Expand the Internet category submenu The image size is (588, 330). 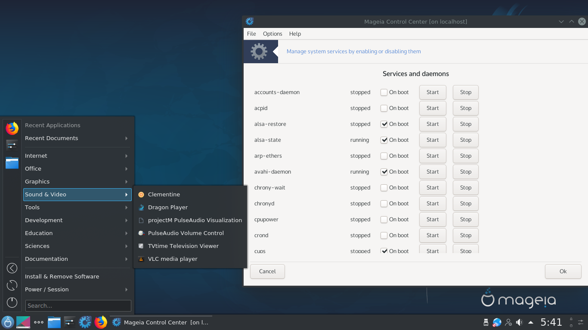(x=77, y=156)
